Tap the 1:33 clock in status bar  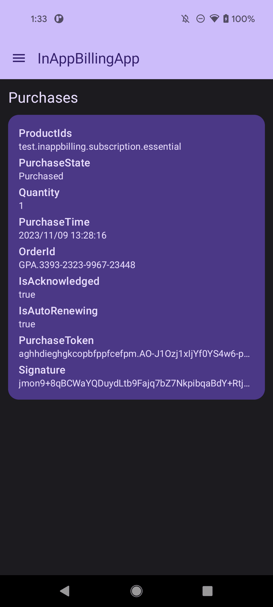(39, 19)
